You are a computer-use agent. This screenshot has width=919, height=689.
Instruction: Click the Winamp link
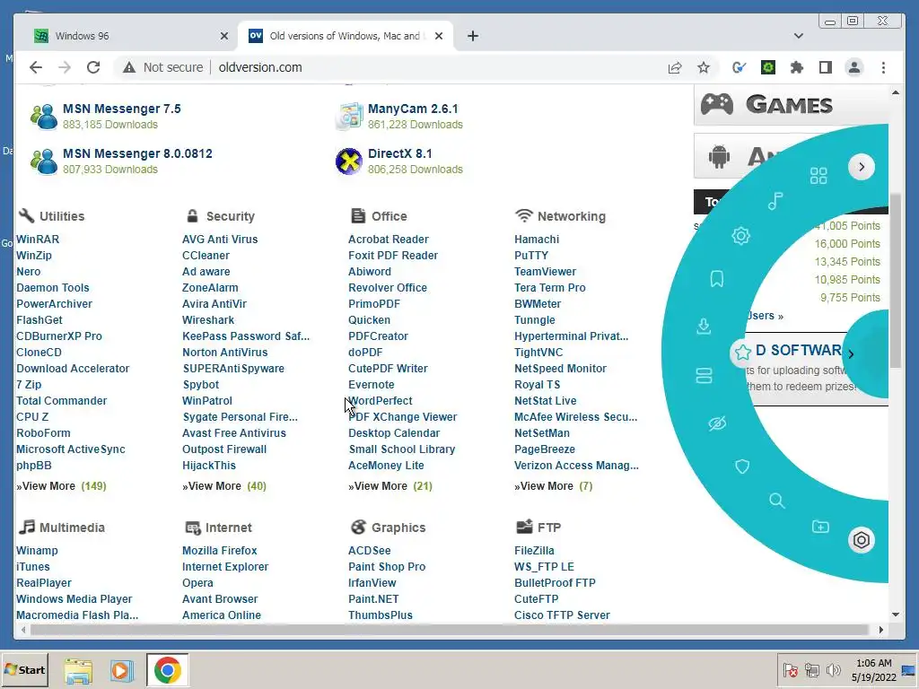coord(37,551)
